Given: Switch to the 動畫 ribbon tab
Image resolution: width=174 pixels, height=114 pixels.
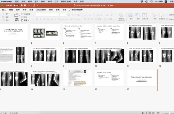Looking at the screenshot, I should (32, 10).
